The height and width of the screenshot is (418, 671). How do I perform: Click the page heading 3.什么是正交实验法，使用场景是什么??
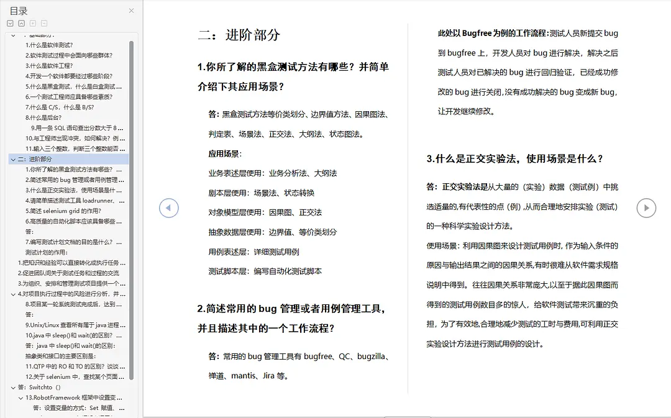tap(515, 159)
